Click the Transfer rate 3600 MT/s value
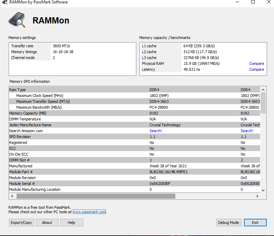This screenshot has width=274, height=236. point(61,46)
